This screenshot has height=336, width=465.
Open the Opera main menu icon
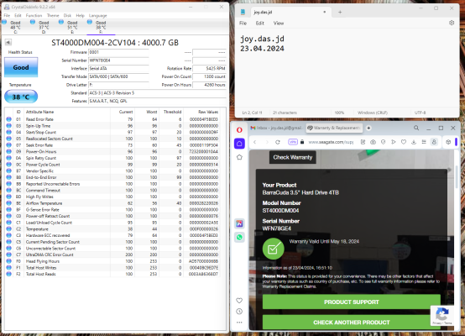[x=239, y=129]
